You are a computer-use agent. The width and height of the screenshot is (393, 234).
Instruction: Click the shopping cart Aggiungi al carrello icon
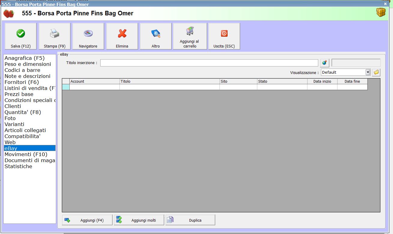190,31
